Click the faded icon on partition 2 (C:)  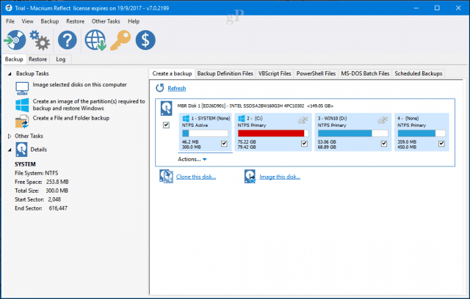tap(303, 120)
